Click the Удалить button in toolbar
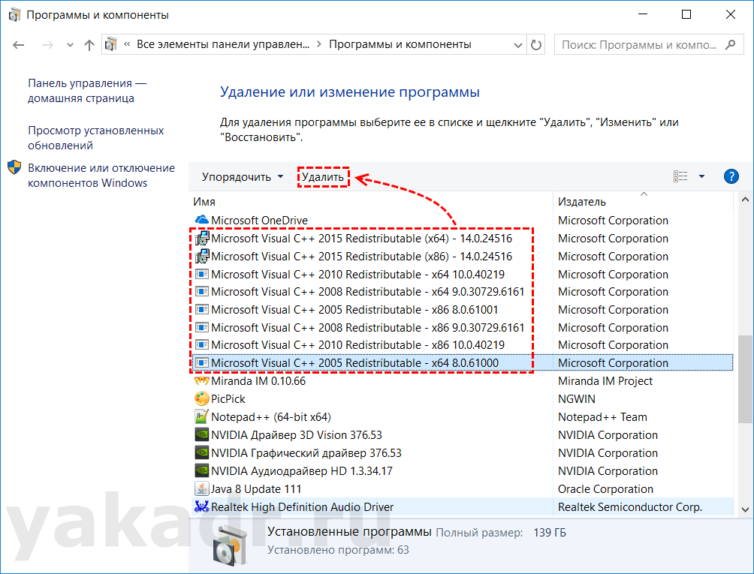Screen dimensions: 754x574 click(x=323, y=177)
